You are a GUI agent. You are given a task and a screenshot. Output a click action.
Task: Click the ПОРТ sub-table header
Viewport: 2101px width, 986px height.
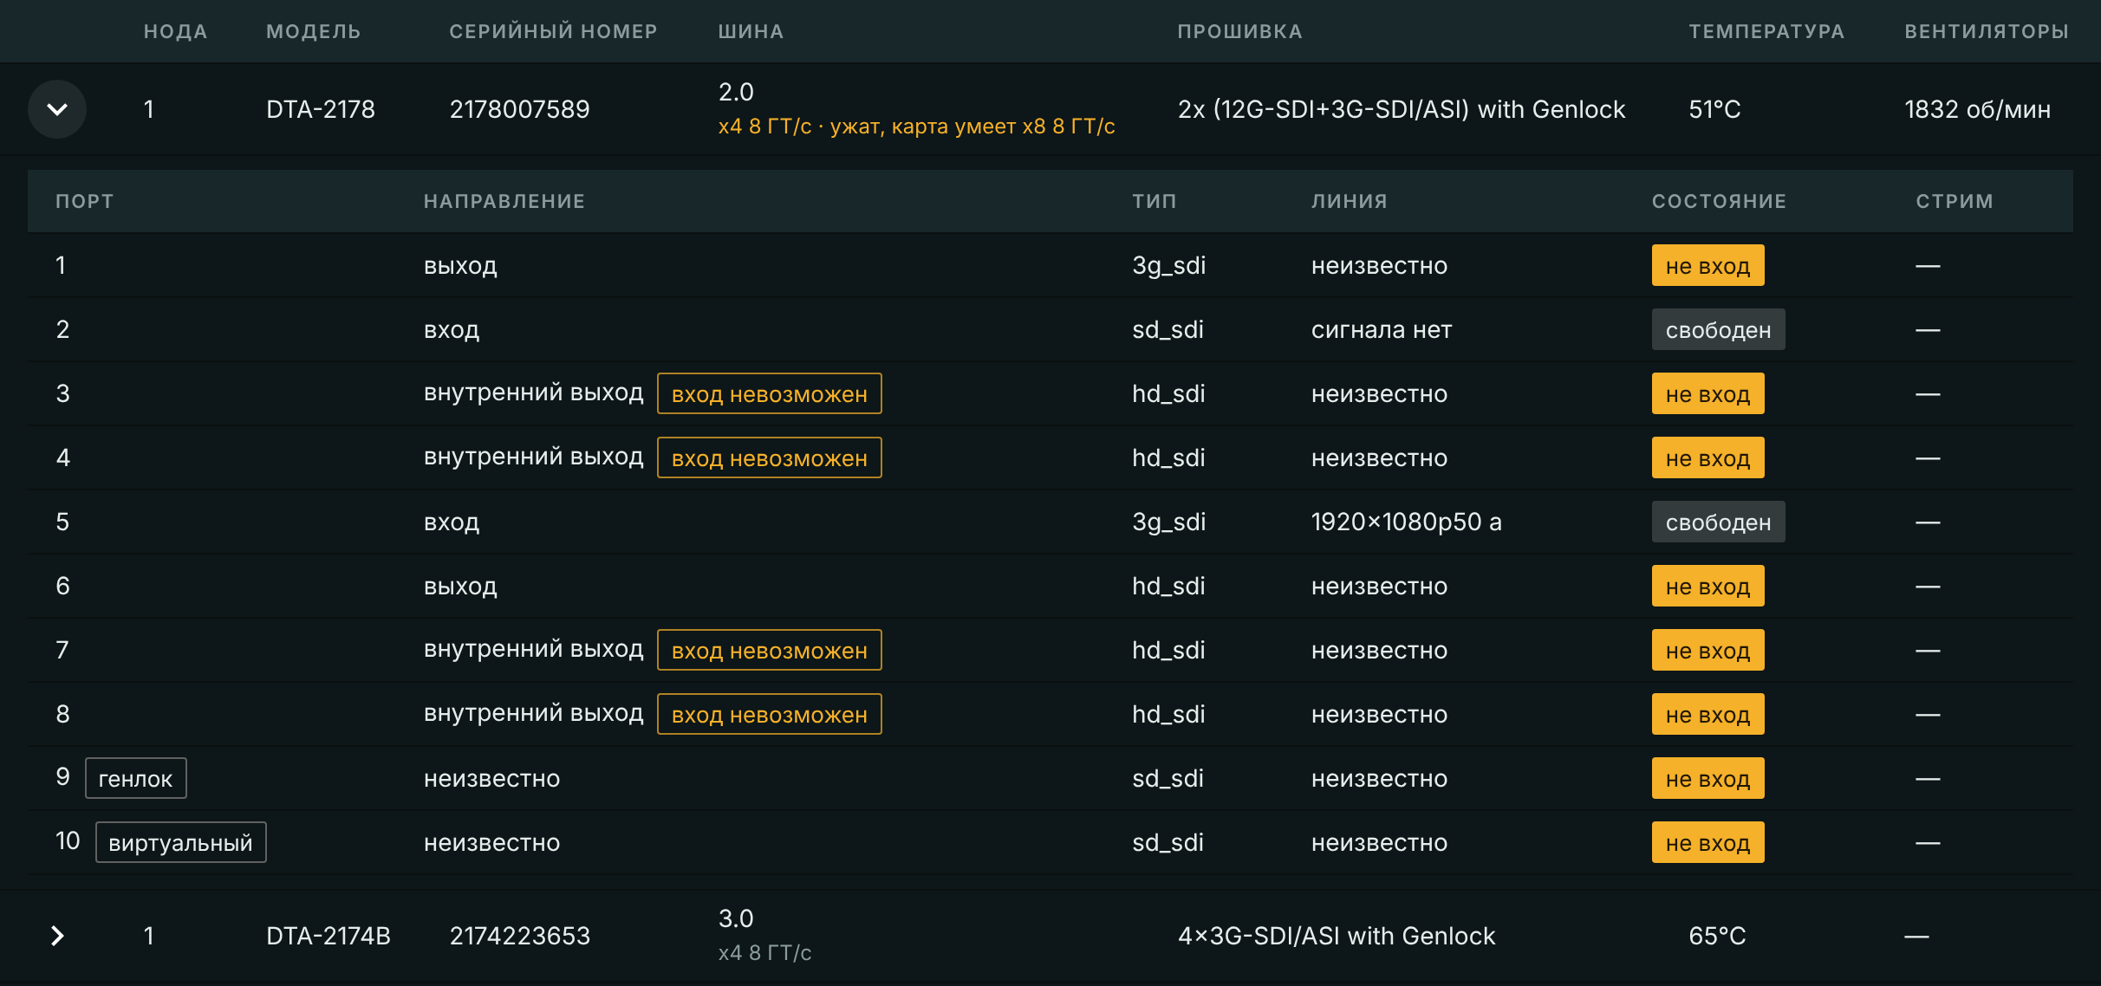(84, 201)
